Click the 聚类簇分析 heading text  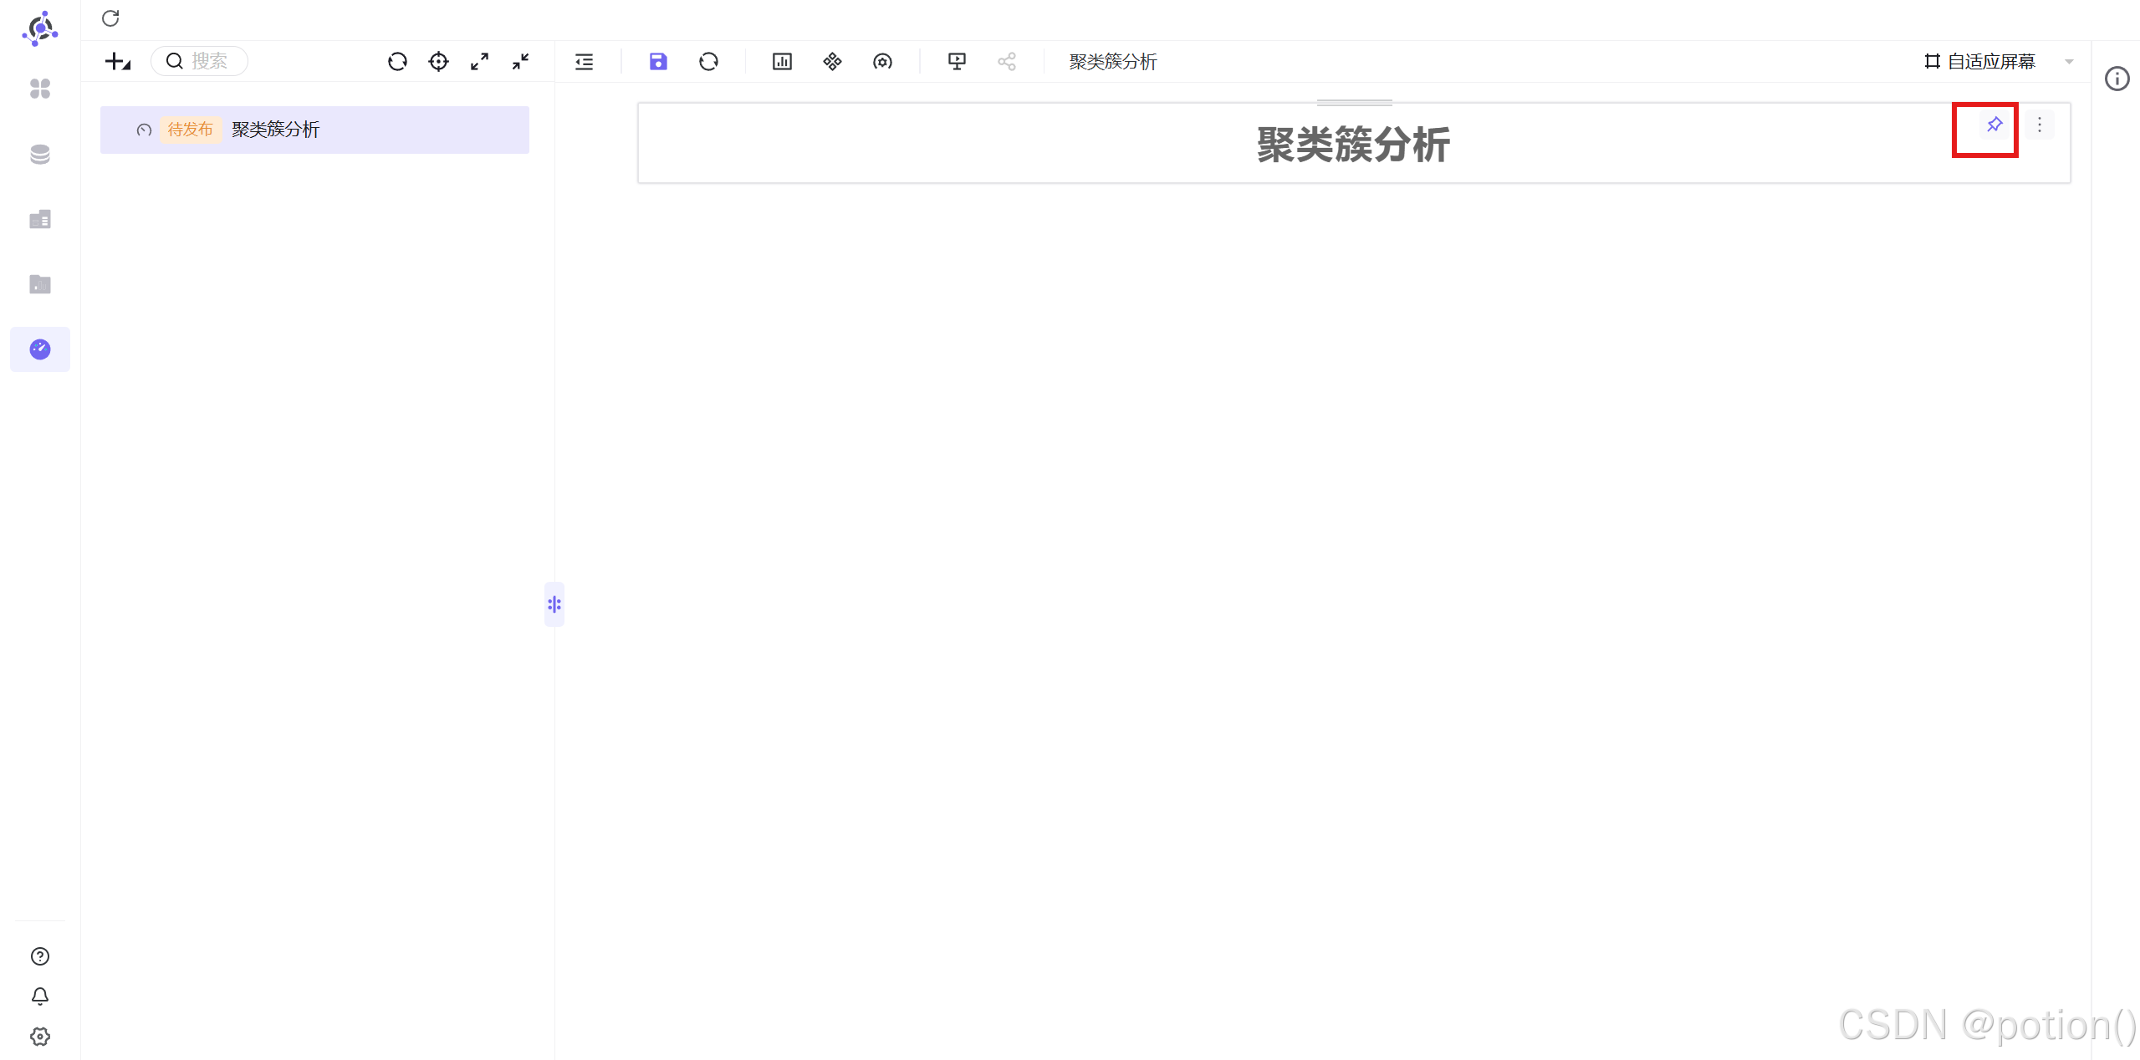pos(1353,145)
